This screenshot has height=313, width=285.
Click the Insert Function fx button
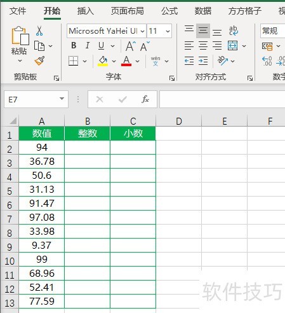145,99
